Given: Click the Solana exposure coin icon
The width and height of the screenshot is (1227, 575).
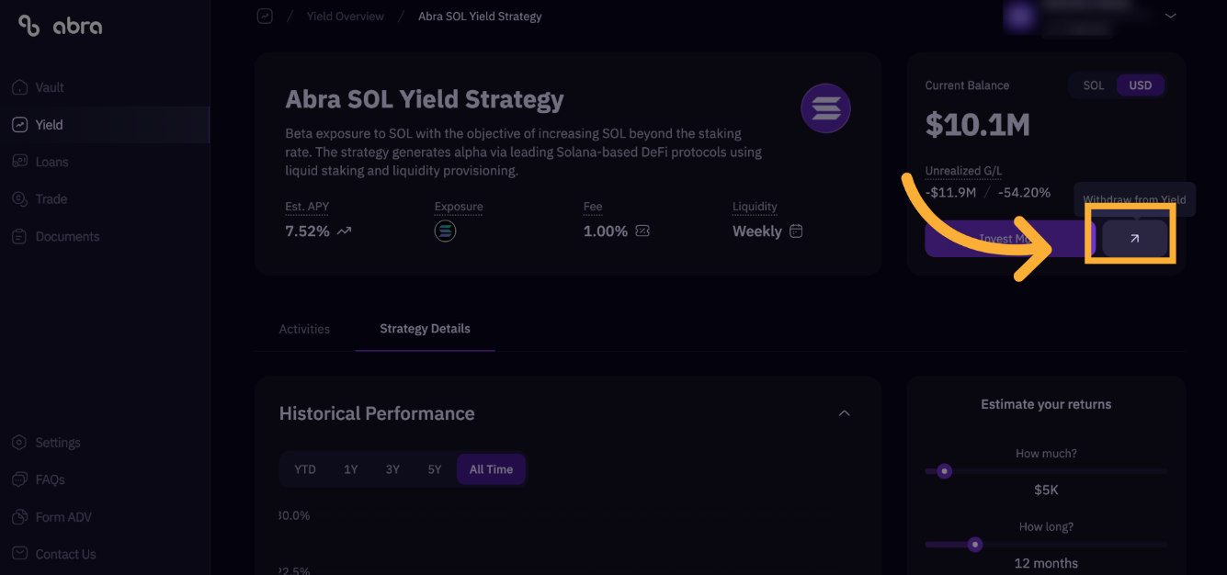Looking at the screenshot, I should [445, 231].
